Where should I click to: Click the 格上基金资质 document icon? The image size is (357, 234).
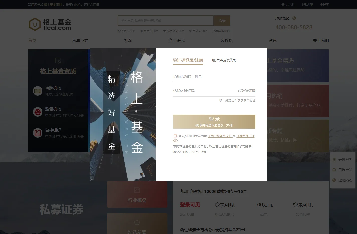point(58,60)
